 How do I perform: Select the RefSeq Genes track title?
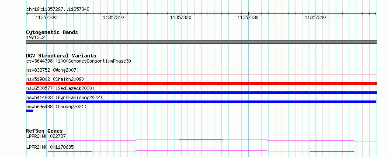click(x=45, y=131)
